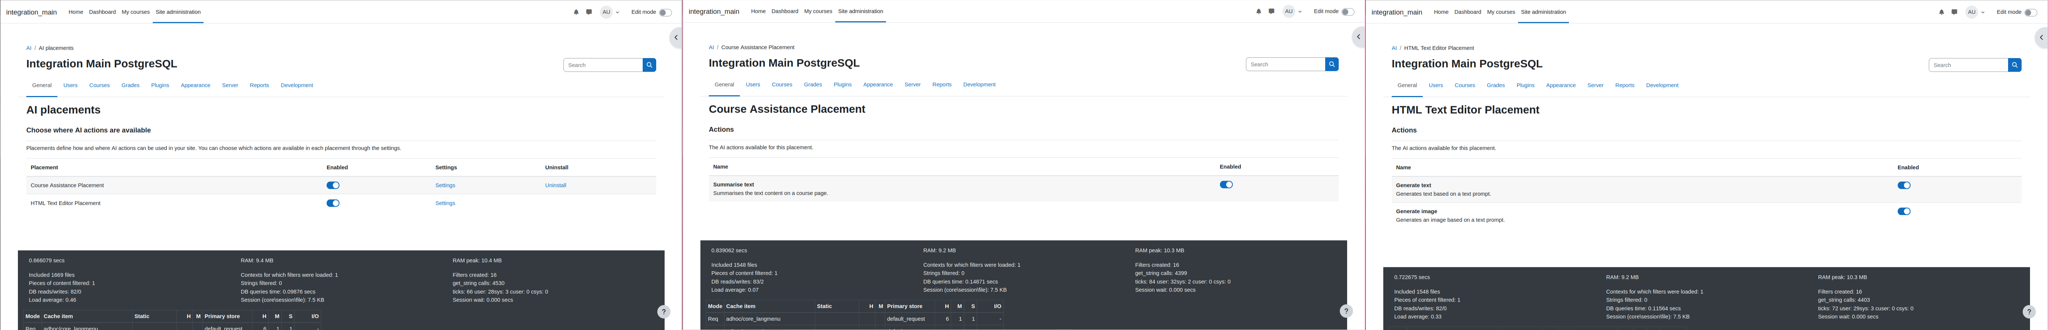Open block drawer chevron on HTML Text Editor Placement page

[x=2041, y=37]
